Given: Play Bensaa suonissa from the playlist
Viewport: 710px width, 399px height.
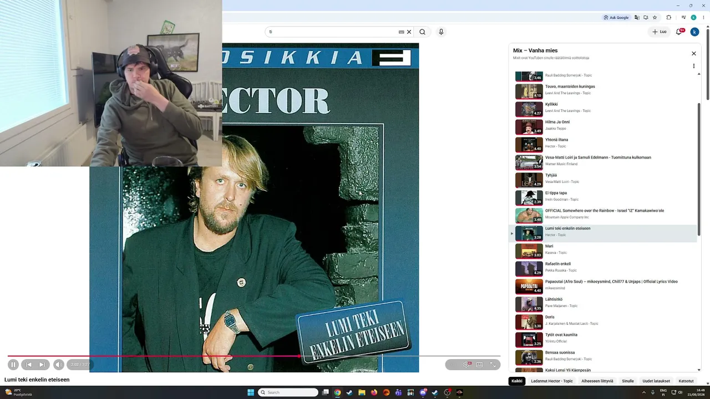Looking at the screenshot, I should (x=603, y=357).
